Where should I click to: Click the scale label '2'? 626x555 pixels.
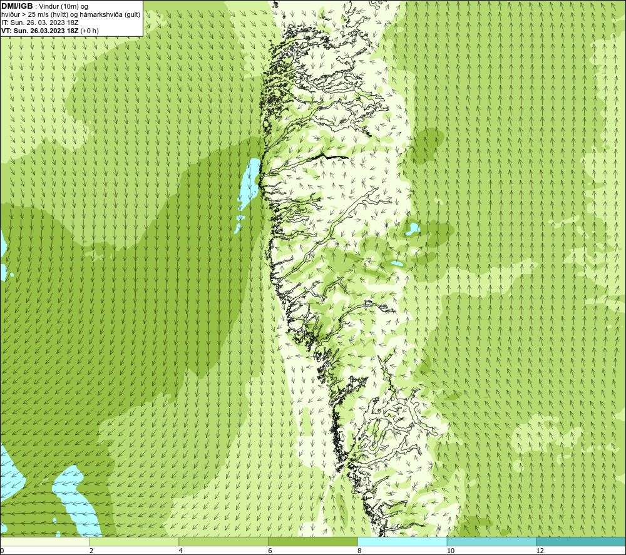[x=91, y=551]
